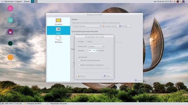Switch to the Fondo tab

90,42
